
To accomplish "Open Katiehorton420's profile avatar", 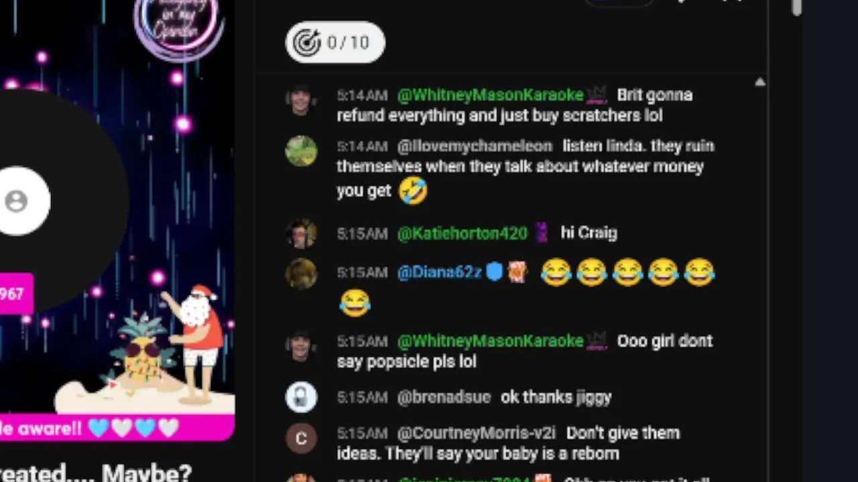I will [301, 233].
